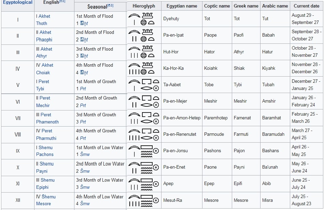Click the Apep hieroglyph image

pyautogui.click(x=144, y=184)
